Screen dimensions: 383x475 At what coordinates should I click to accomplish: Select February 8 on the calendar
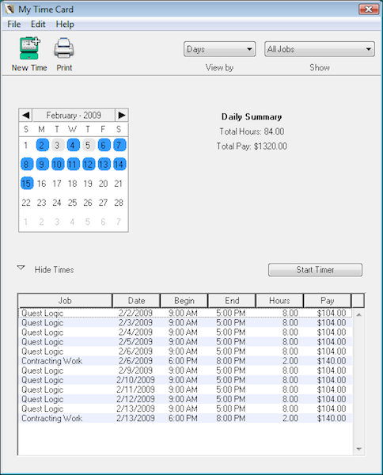coord(26,165)
